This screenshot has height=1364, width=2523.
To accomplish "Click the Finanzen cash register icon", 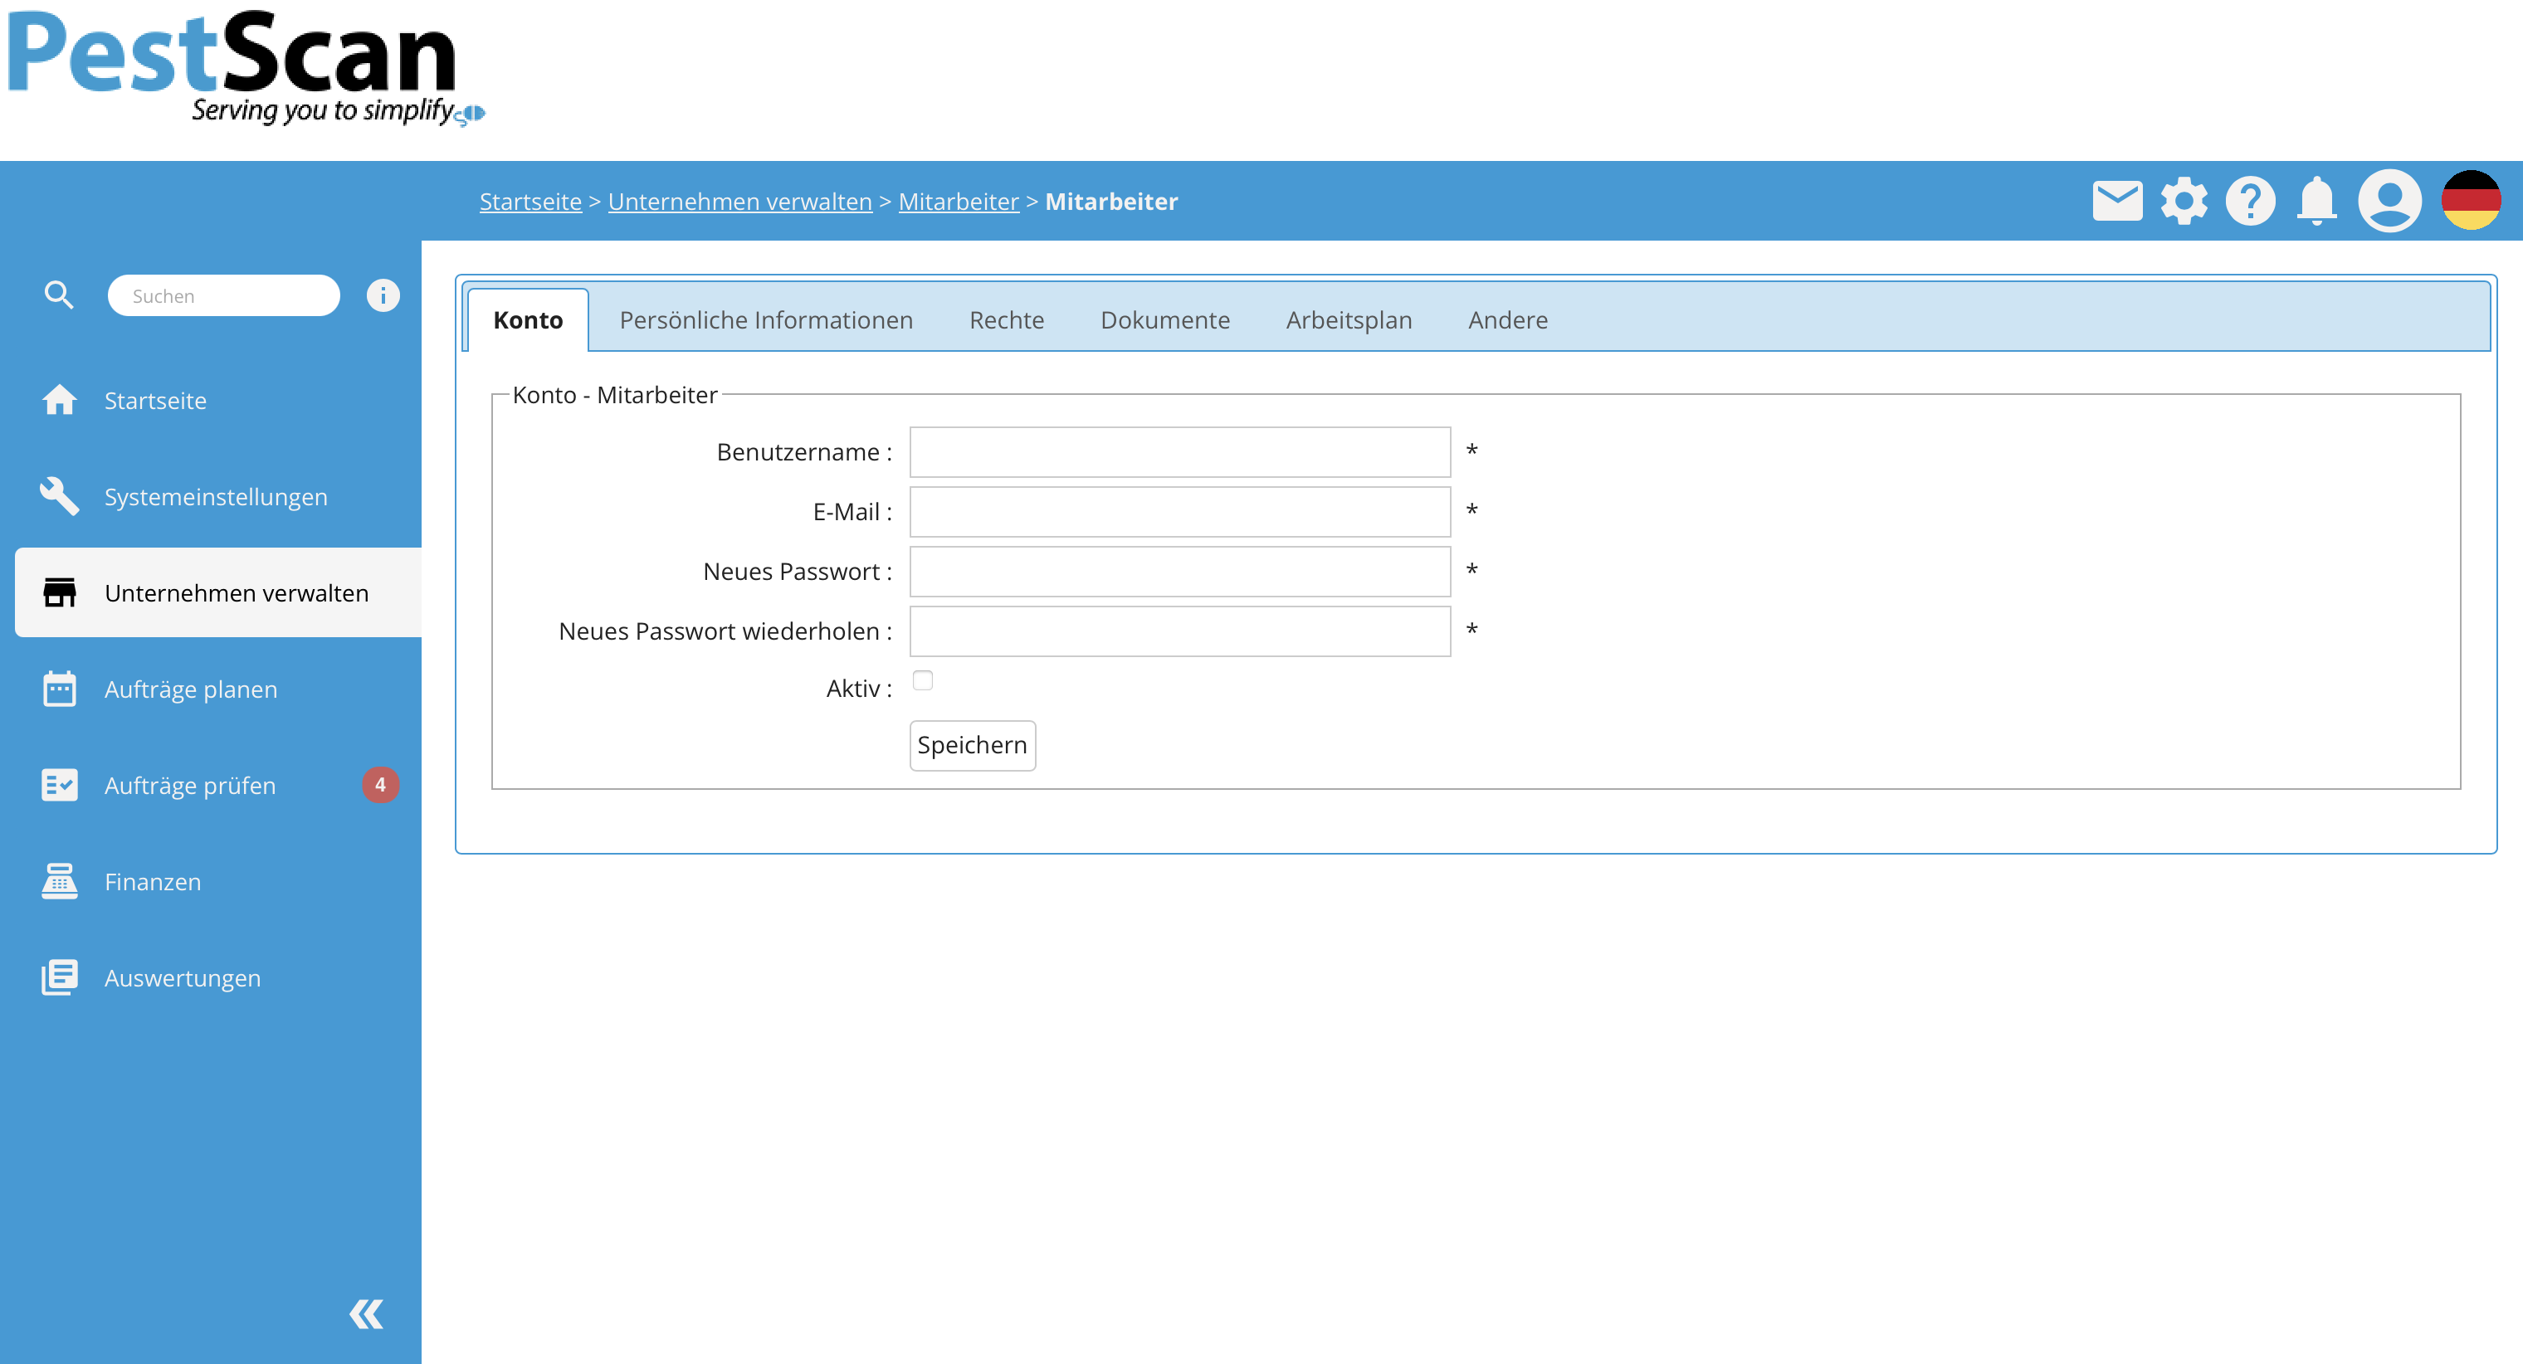I will pos(60,881).
